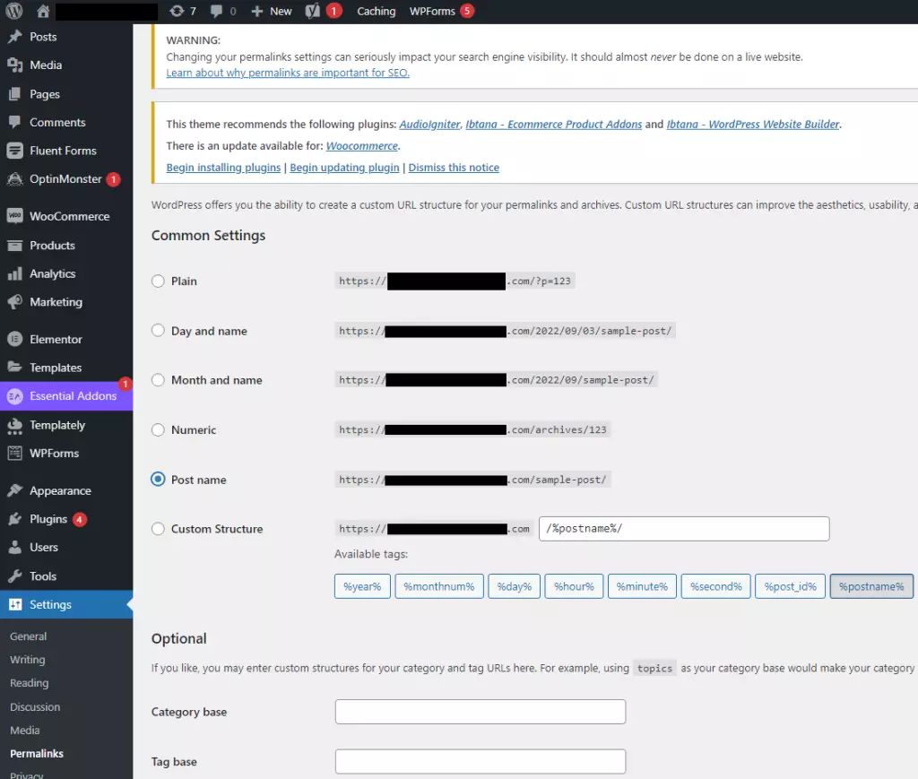Open Discussion settings submenu item
Viewport: 918px width, 779px height.
(x=35, y=707)
